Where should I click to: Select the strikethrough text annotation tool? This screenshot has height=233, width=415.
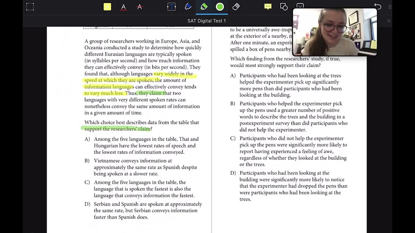click(140, 7)
